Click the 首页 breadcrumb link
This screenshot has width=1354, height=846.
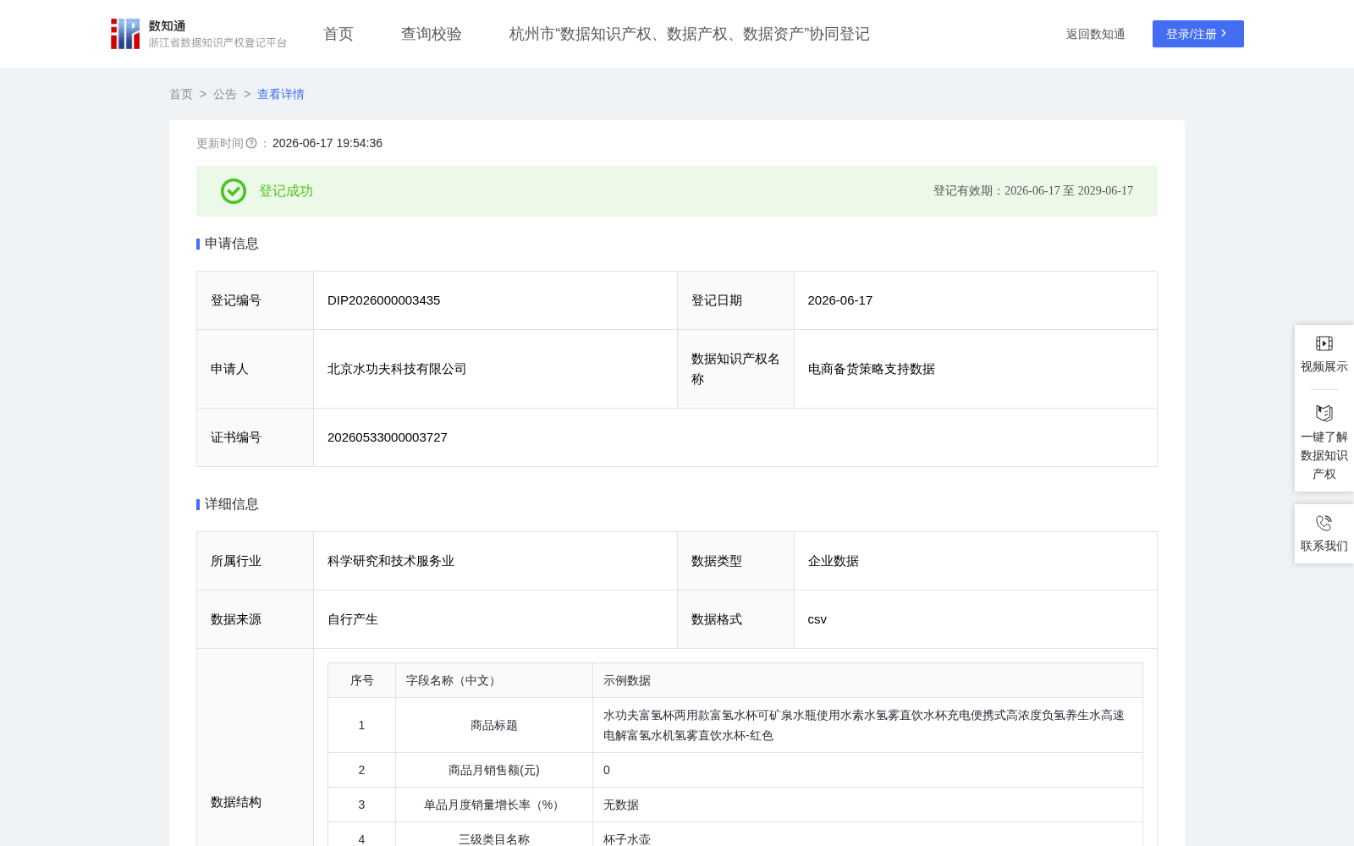tap(181, 94)
